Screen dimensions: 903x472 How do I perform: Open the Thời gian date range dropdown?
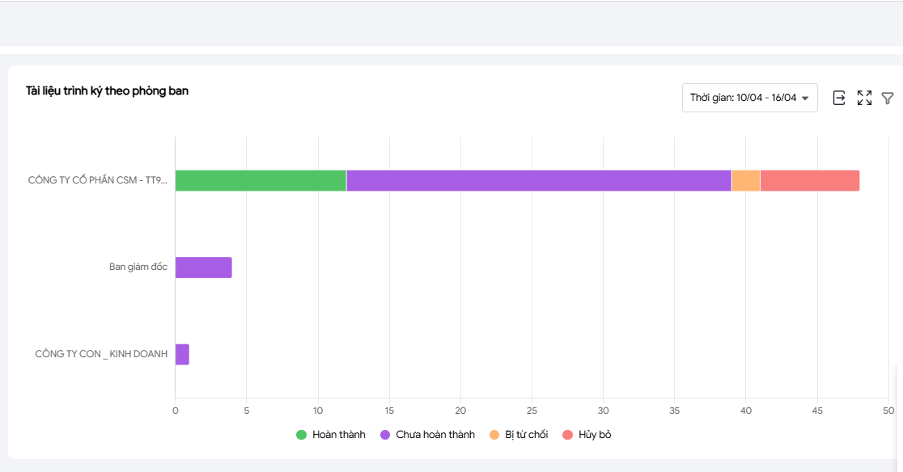pos(748,98)
